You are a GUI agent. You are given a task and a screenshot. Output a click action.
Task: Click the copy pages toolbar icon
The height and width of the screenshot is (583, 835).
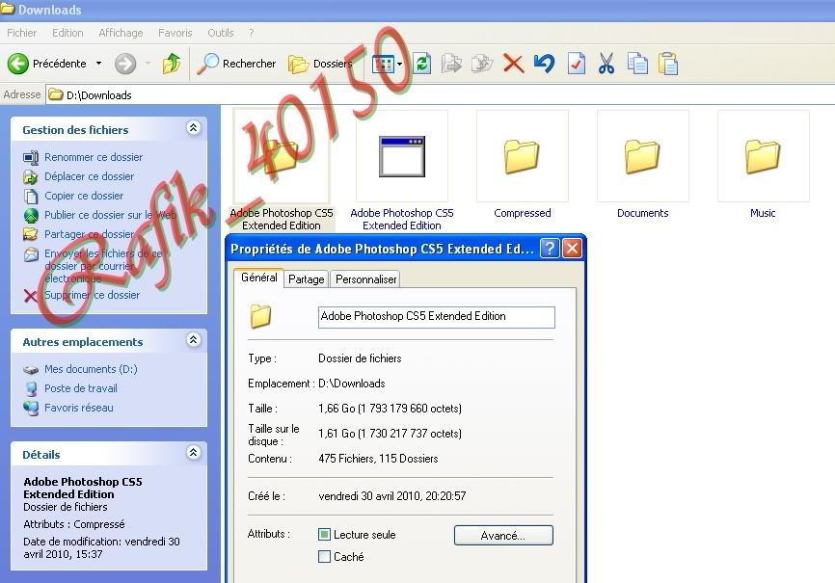coord(637,64)
